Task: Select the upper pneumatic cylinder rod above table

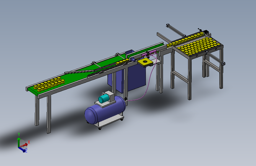Action: point(176,30)
